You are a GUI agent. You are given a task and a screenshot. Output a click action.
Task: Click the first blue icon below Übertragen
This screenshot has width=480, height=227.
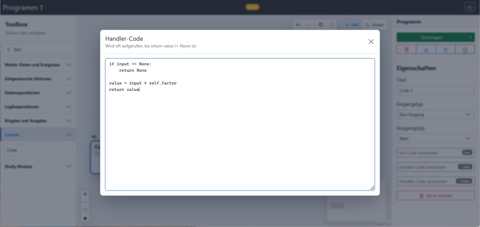426,50
